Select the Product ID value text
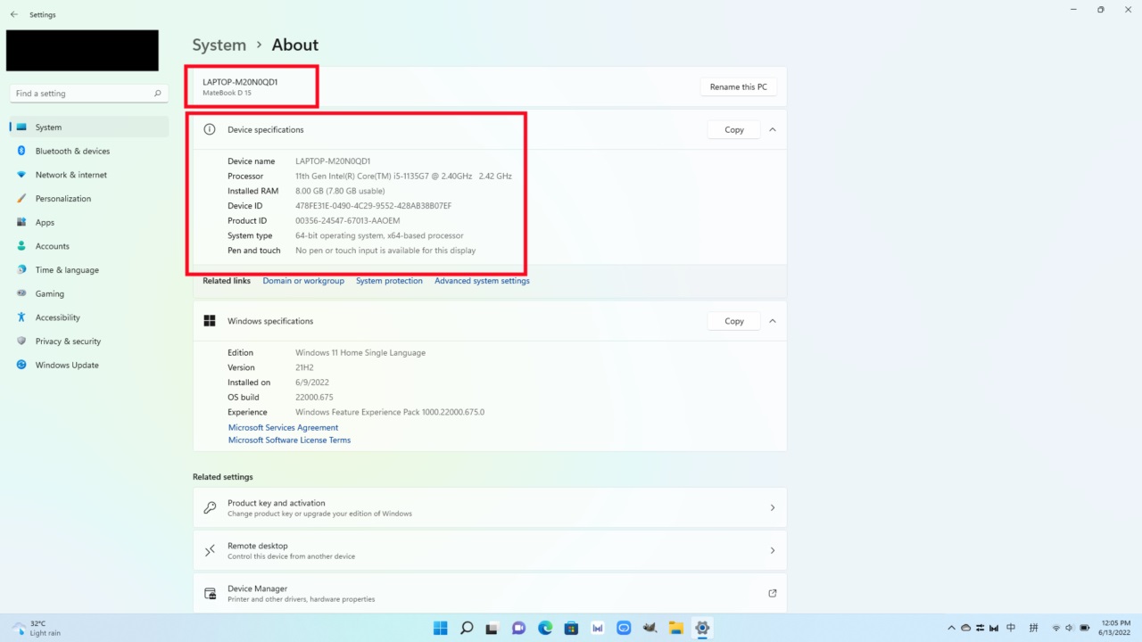The height and width of the screenshot is (642, 1142). (x=347, y=220)
